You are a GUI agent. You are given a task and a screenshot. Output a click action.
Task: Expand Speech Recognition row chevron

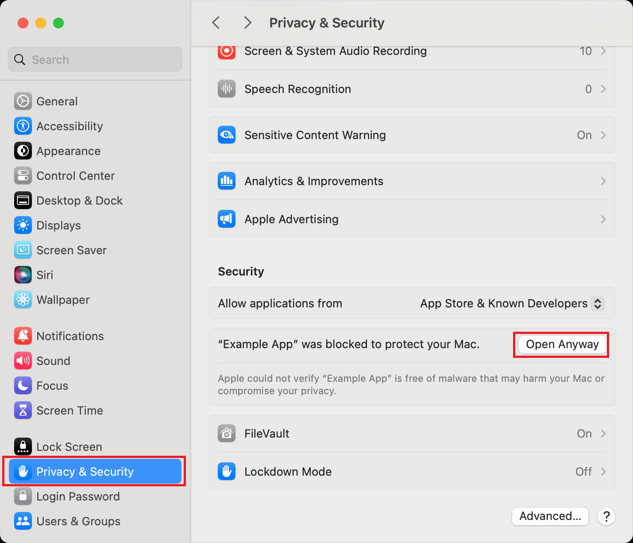point(603,89)
